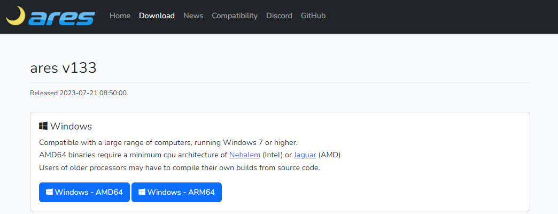
Task: Click the Windows logo beside the Windows heading
Action: (x=43, y=126)
